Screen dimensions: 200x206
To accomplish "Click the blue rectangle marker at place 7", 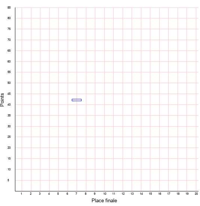I will [x=77, y=100].
